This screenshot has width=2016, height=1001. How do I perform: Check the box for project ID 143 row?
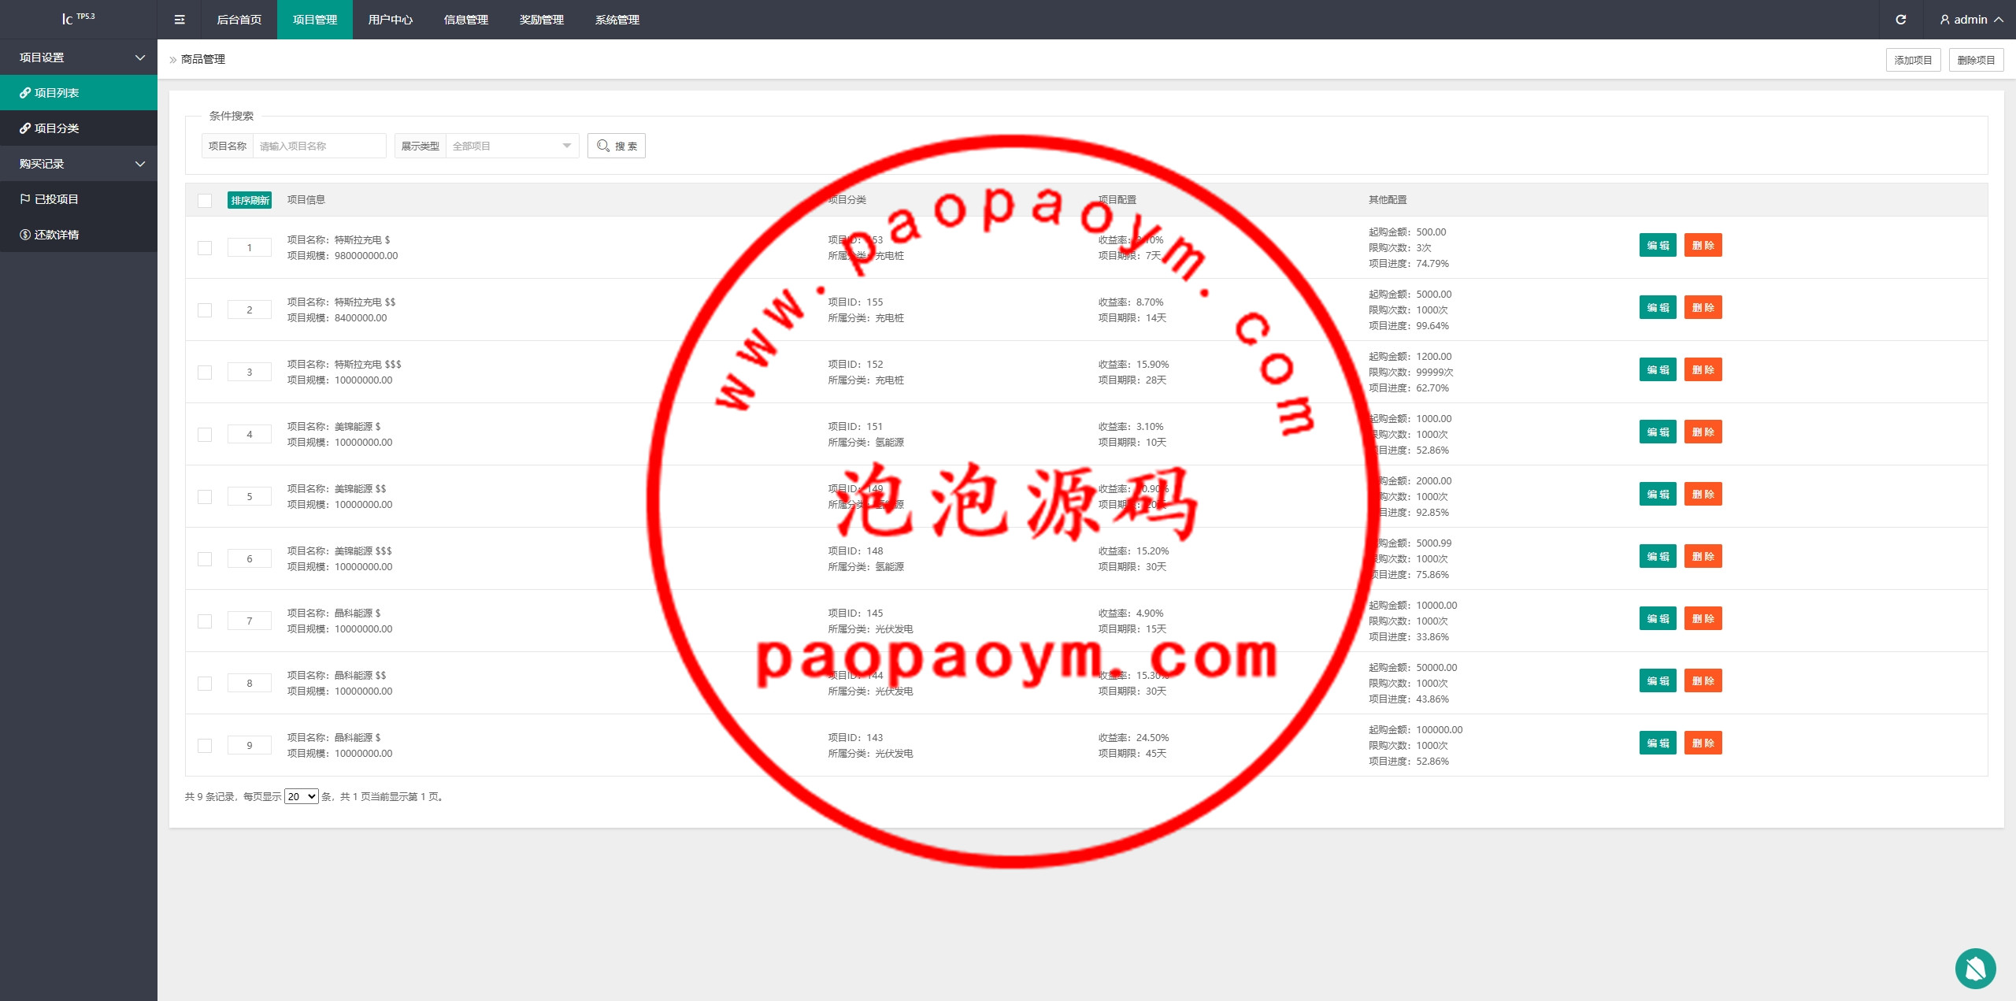(x=205, y=746)
